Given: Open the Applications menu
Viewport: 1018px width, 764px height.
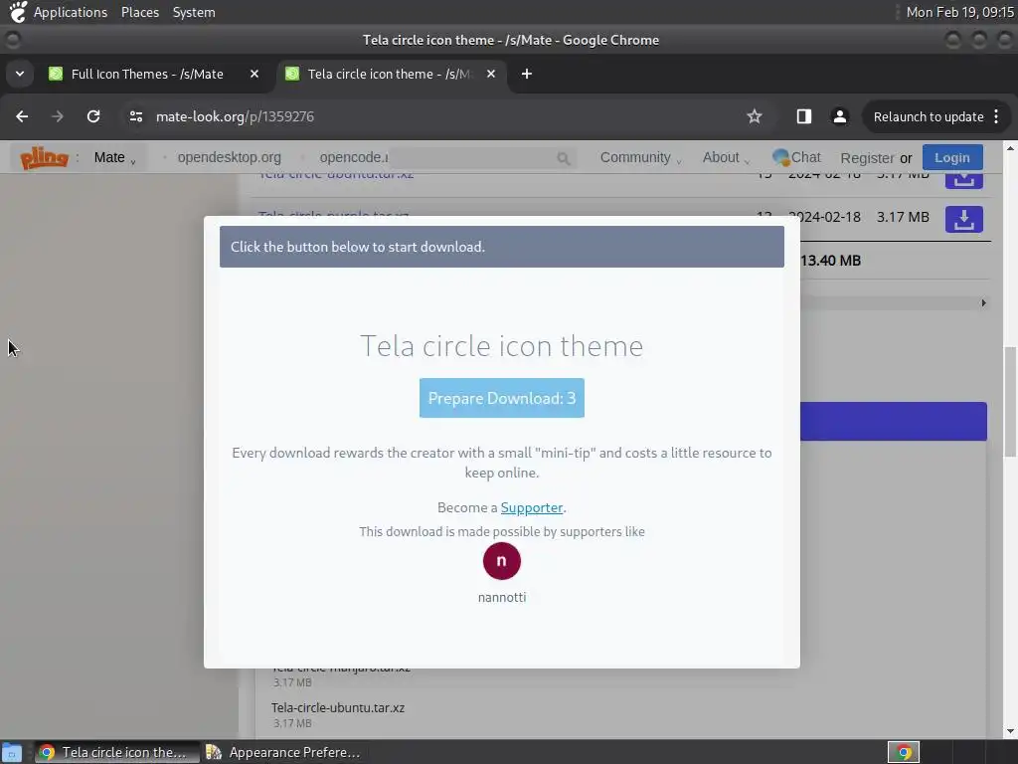Looking at the screenshot, I should [x=71, y=12].
